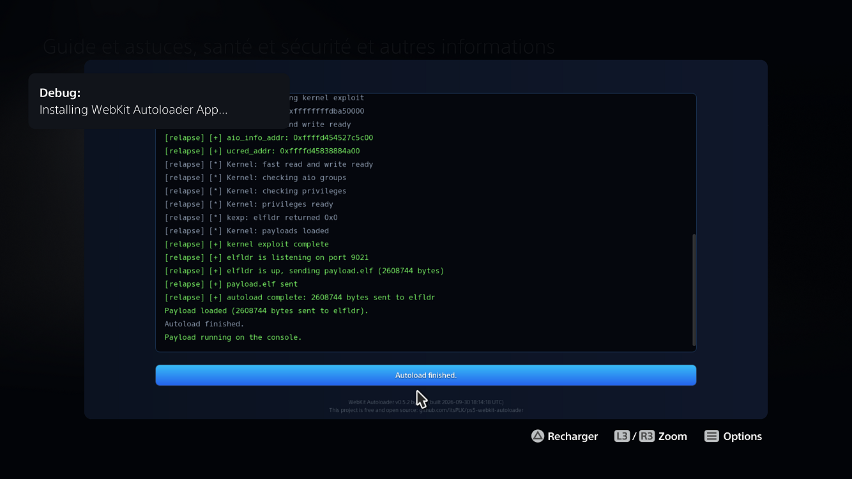Click the R3 stick icon
Image resolution: width=852 pixels, height=479 pixels.
[647, 436]
